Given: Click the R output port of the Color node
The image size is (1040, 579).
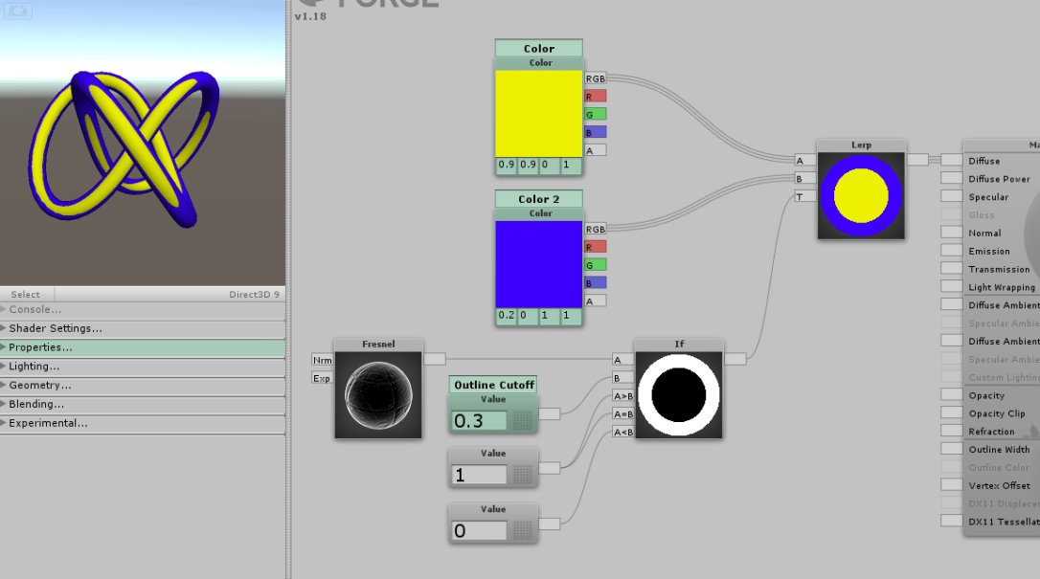Looking at the screenshot, I should pos(593,96).
